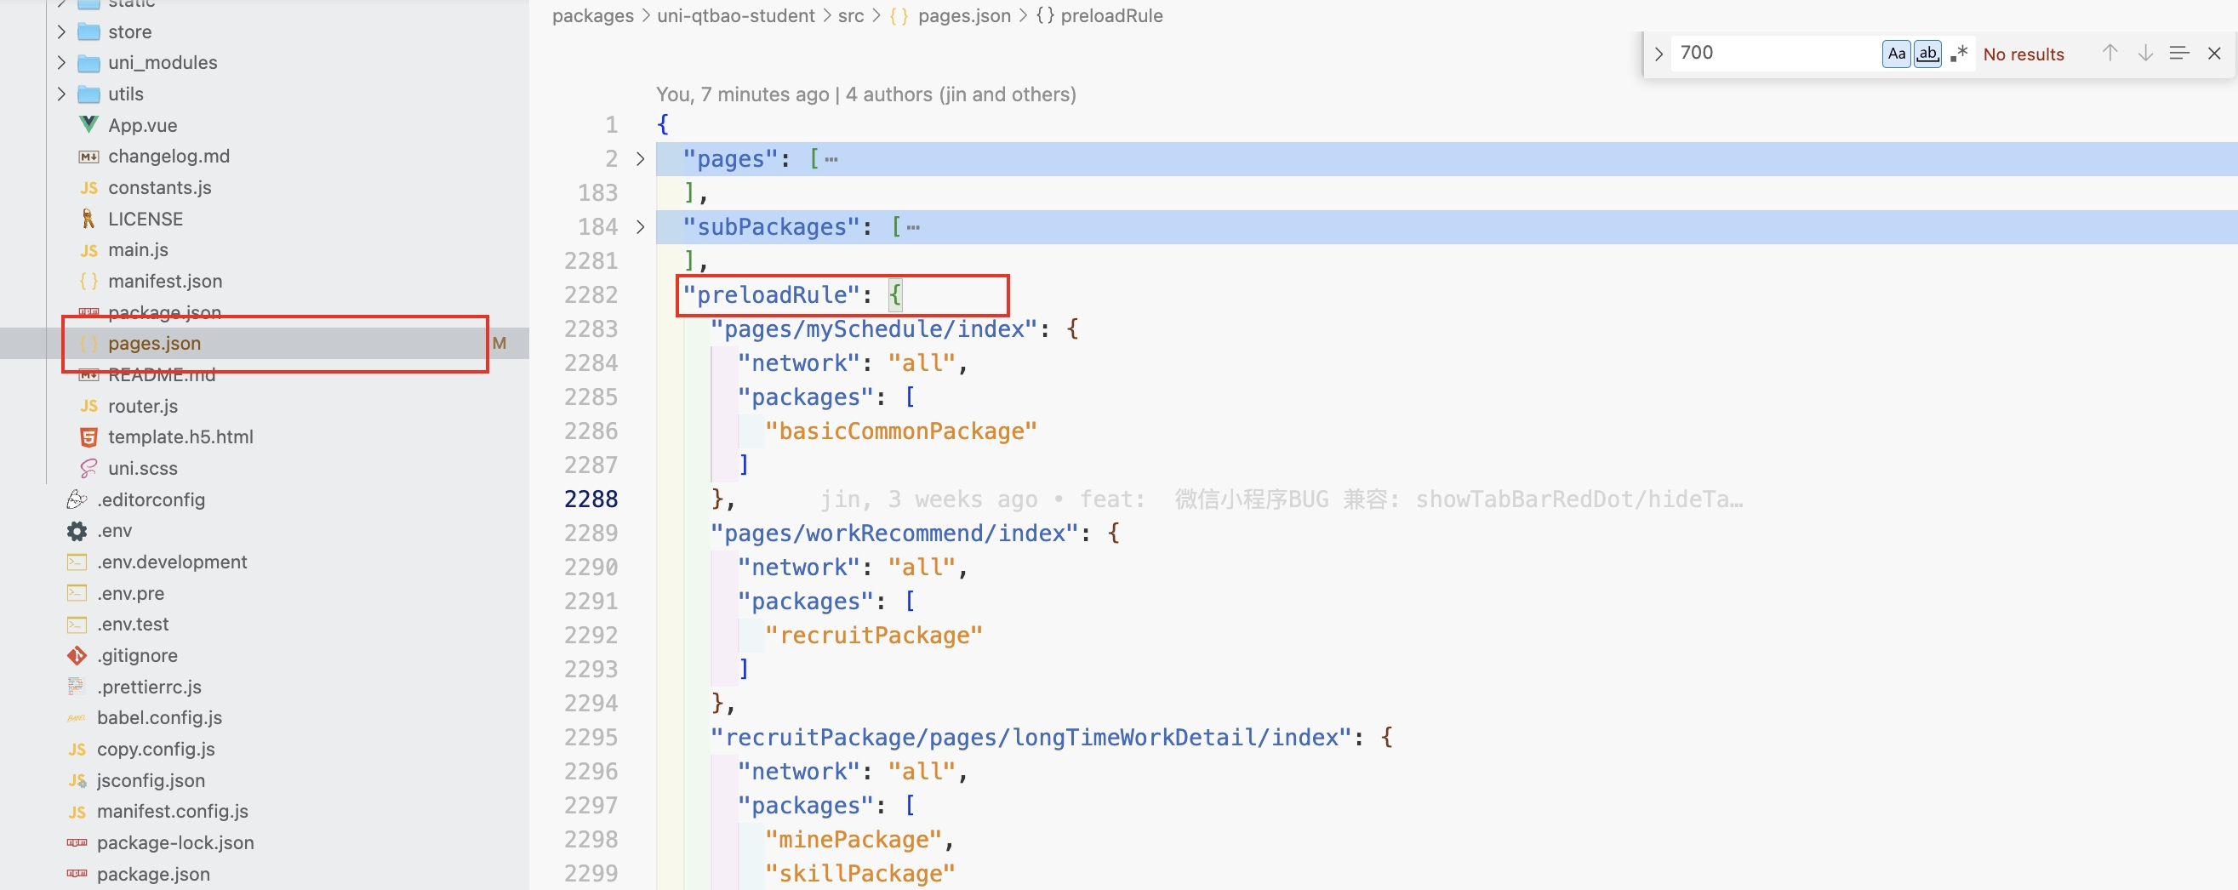The height and width of the screenshot is (890, 2238).
Task: Open copy.config.js file
Action: tap(156, 749)
